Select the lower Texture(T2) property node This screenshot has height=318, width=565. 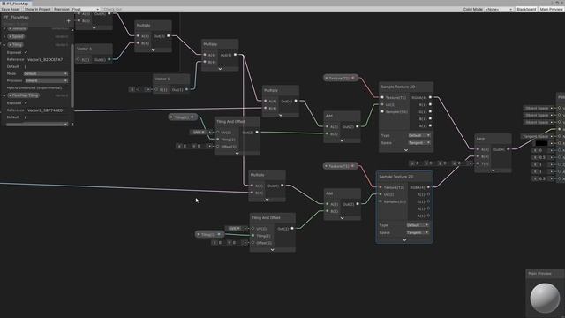click(x=340, y=166)
